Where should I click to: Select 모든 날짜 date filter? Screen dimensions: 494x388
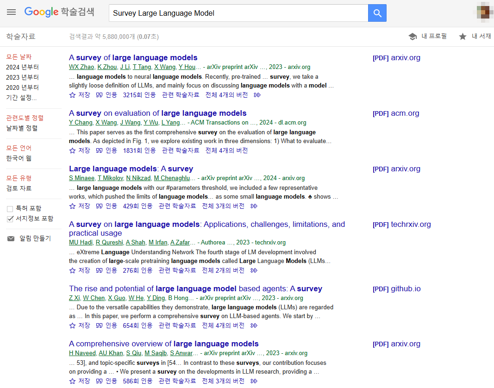19,57
